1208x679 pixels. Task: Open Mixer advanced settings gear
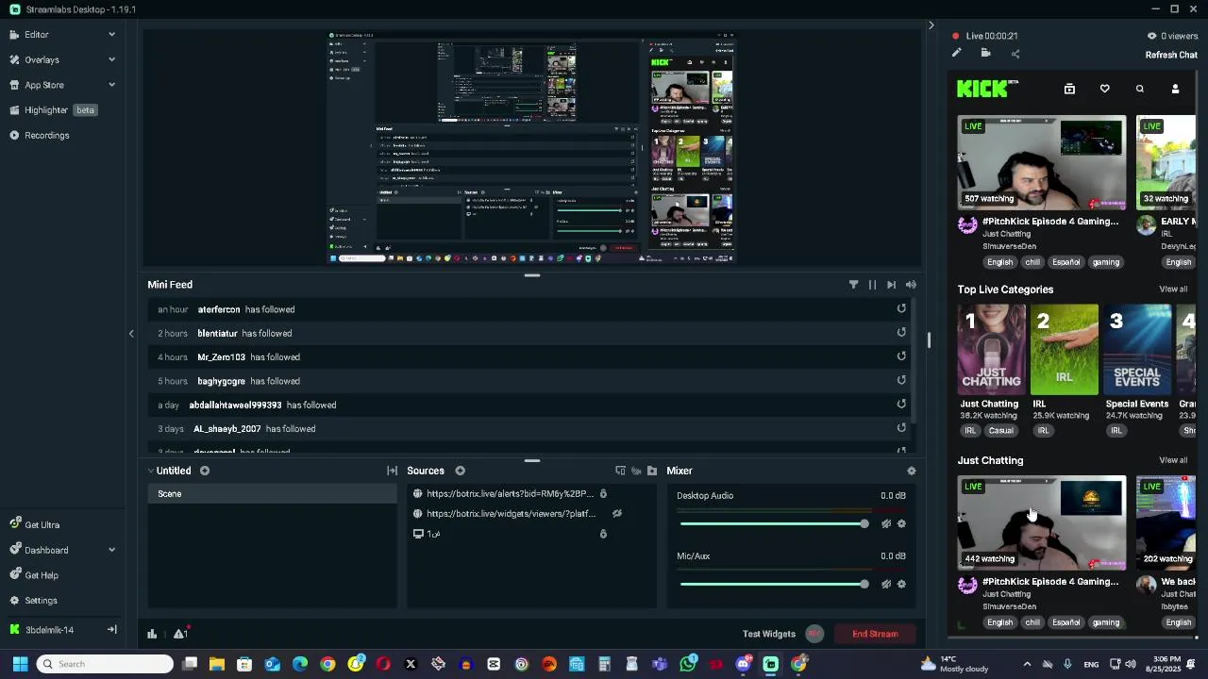click(911, 471)
